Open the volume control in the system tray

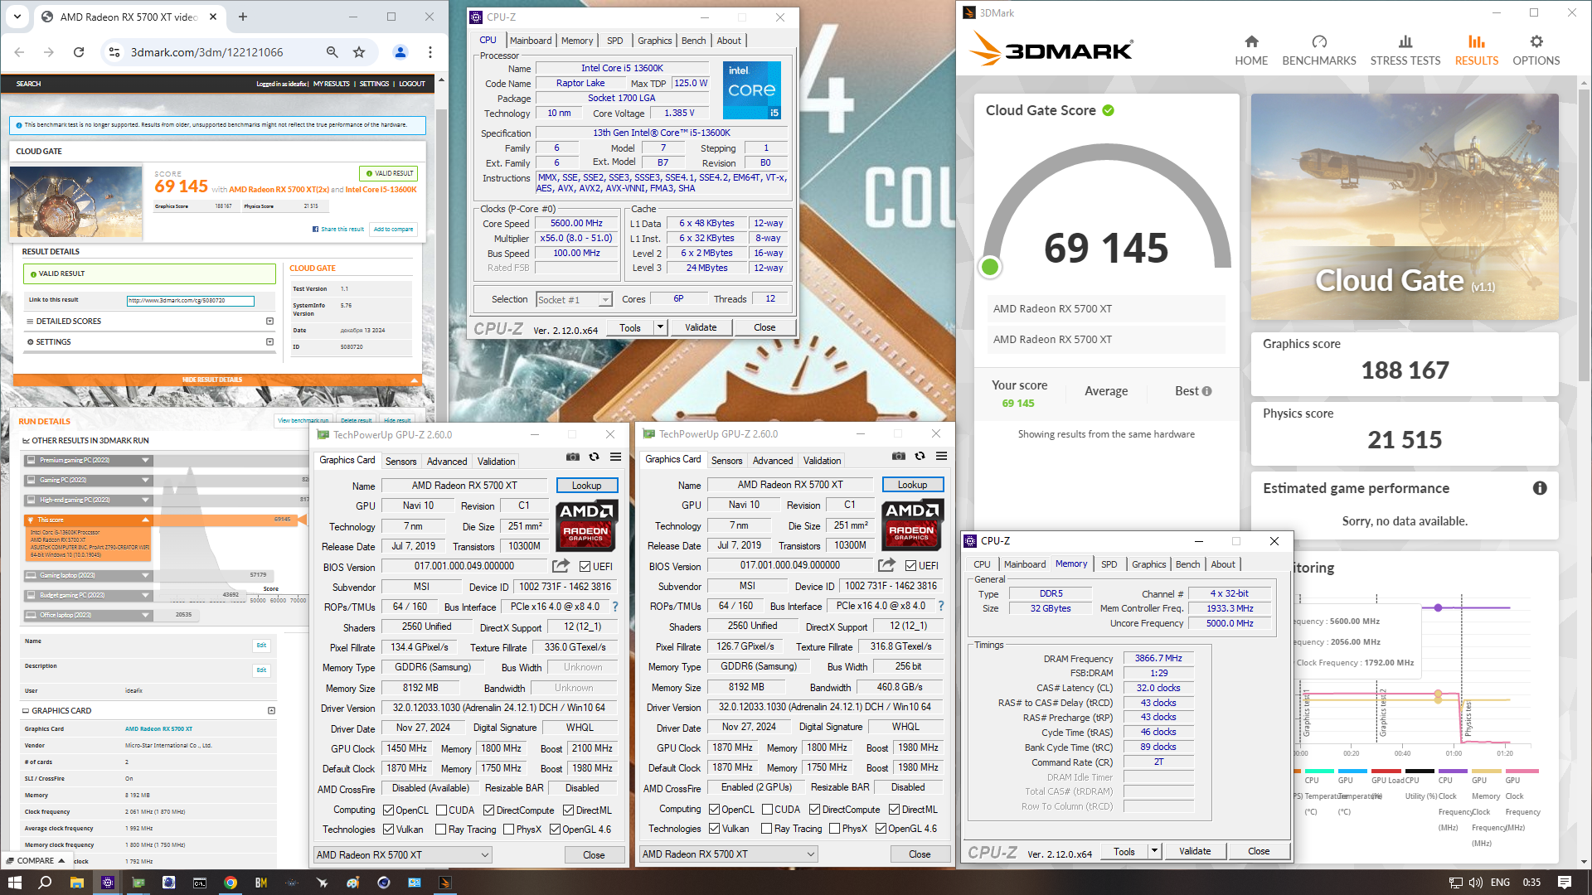coord(1476,883)
